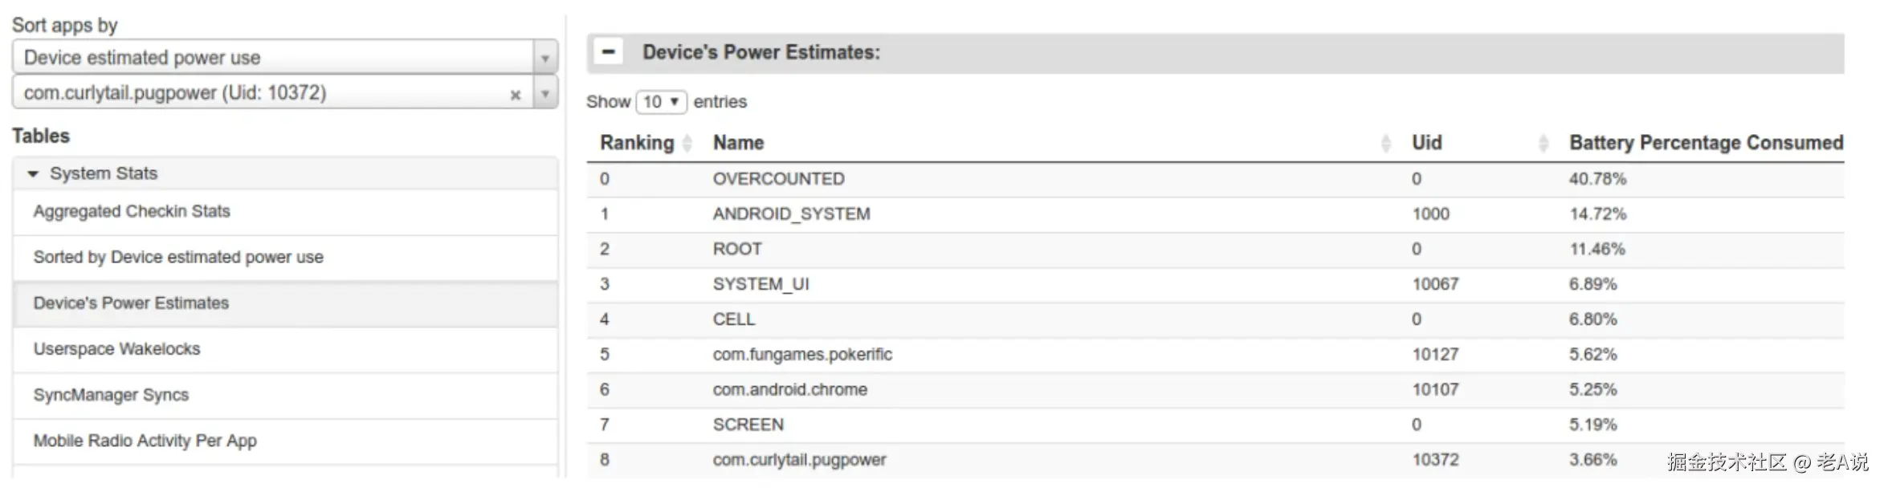1884x488 pixels.
Task: Open the Sort apps by dropdown arrow
Action: pyautogui.click(x=545, y=58)
